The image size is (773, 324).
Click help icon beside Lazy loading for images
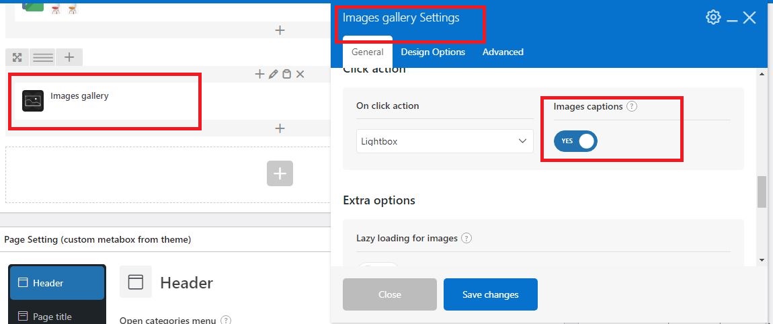coord(466,238)
